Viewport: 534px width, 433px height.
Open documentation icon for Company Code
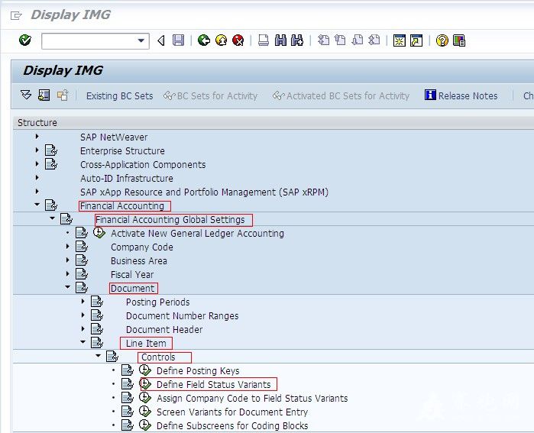(82, 247)
